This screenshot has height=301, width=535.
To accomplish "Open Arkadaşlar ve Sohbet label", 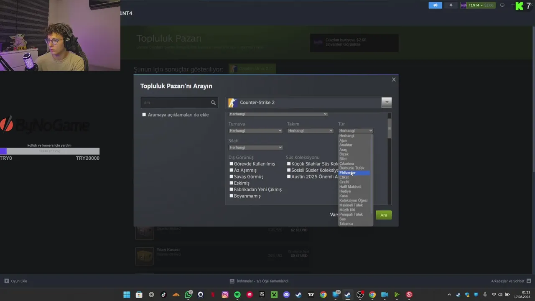I will click(507, 281).
